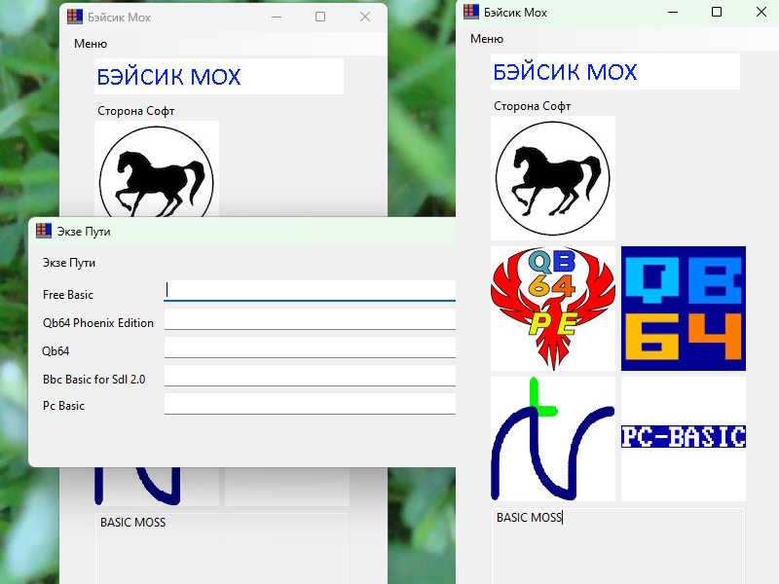
Task: Focus the Pc Basic path field
Action: 310,404
